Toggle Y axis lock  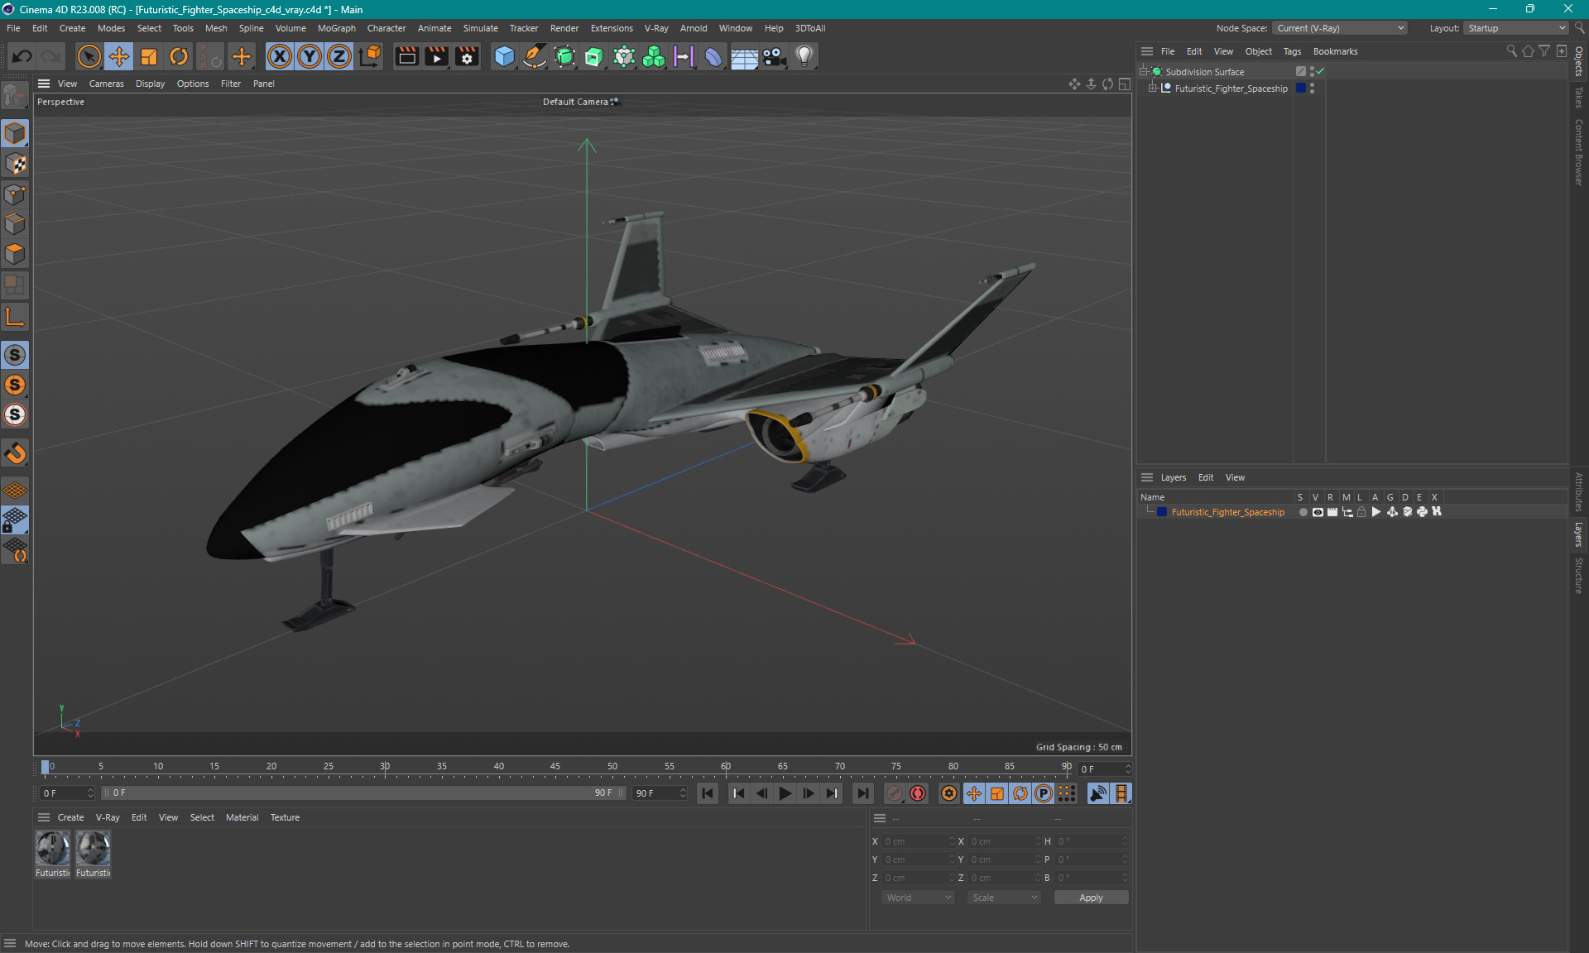310,56
